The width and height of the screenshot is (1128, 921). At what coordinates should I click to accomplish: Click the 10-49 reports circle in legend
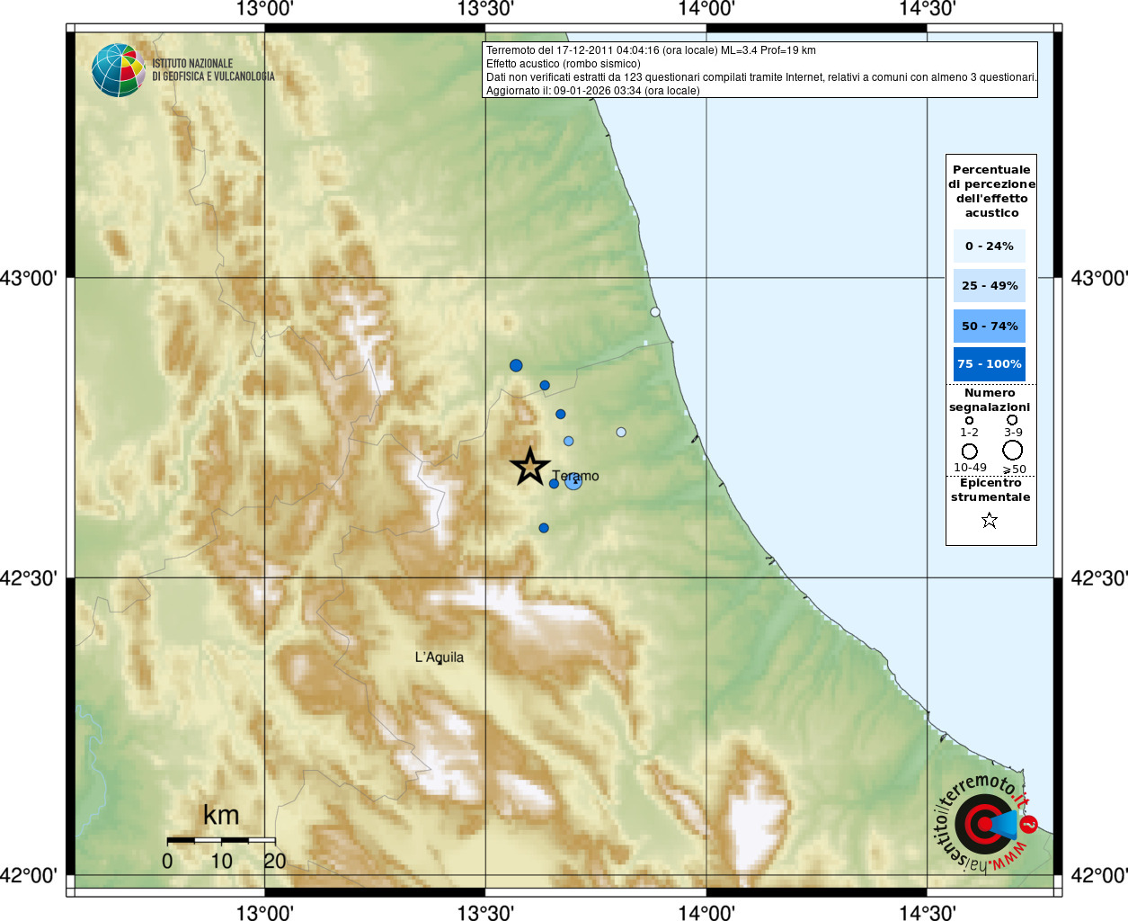(969, 451)
